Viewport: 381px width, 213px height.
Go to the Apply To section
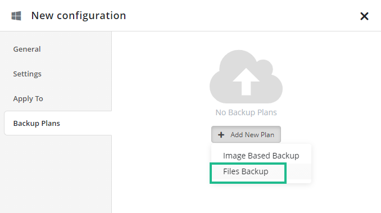(x=28, y=98)
